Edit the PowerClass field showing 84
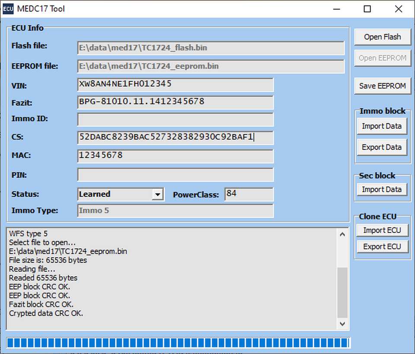The image size is (415, 354). click(249, 195)
